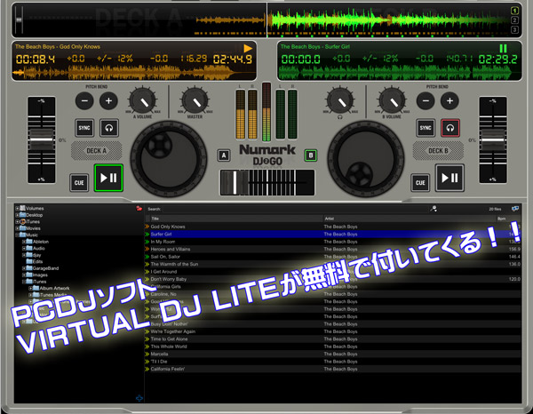This screenshot has height=414, width=533.
Task: Expand the GarageBand folder node
Action: 24,268
